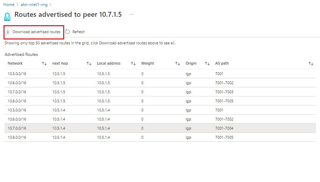This screenshot has height=182, width=320.
Task: Click the virtual network gateway lock icon
Action: click(x=7, y=17)
